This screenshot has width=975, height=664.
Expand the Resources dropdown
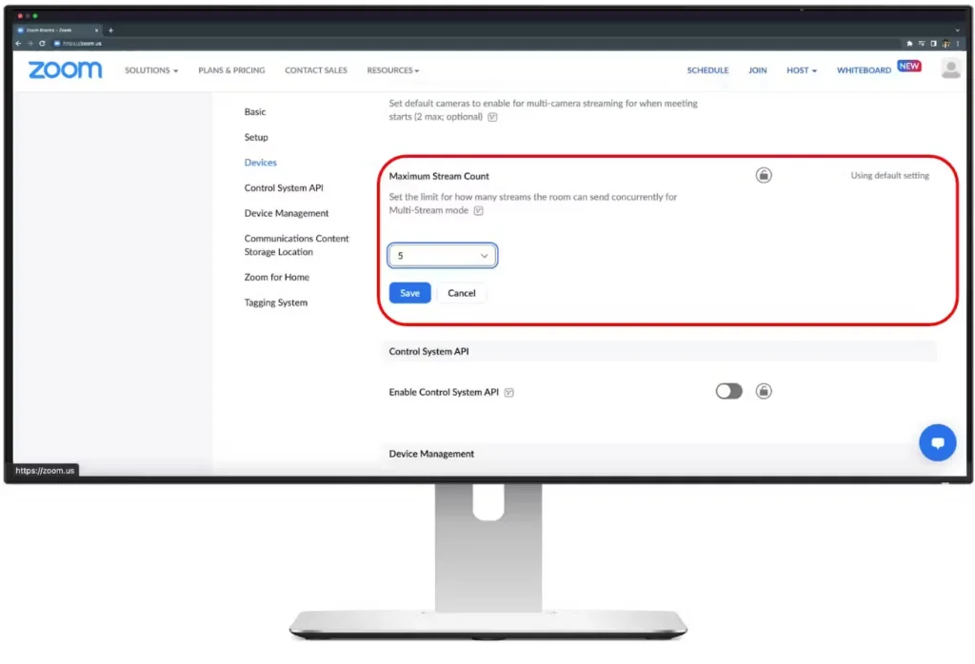click(392, 70)
